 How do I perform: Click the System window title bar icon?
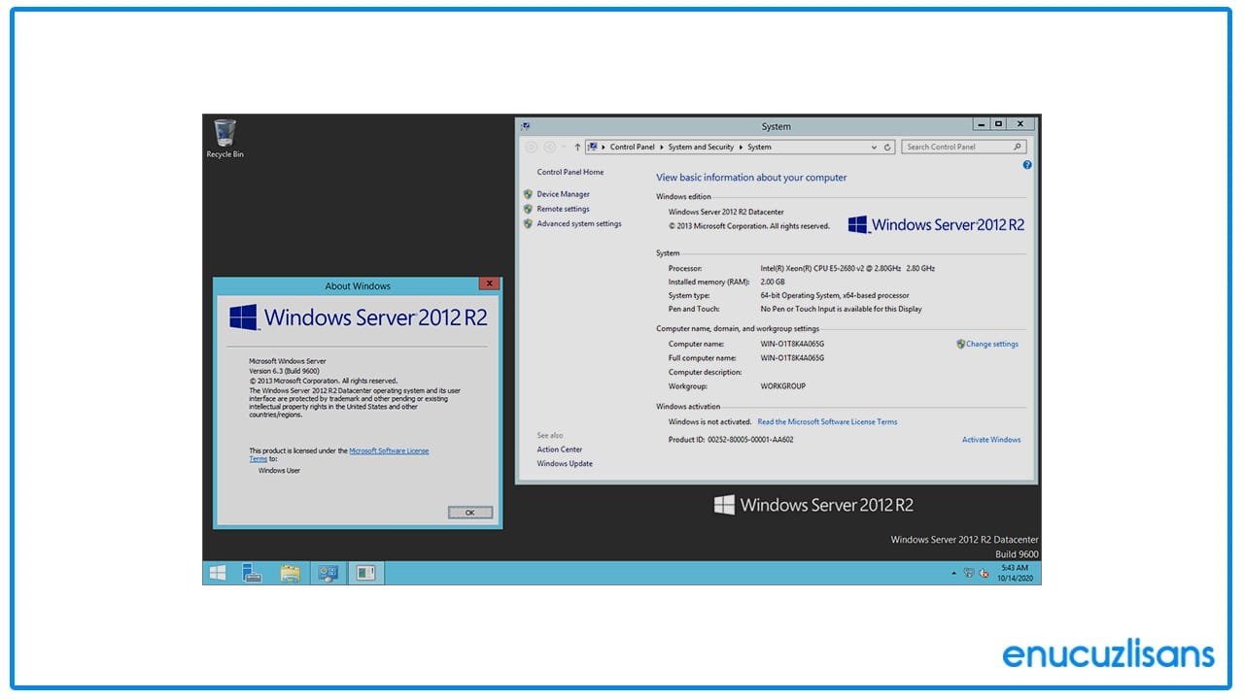526,126
